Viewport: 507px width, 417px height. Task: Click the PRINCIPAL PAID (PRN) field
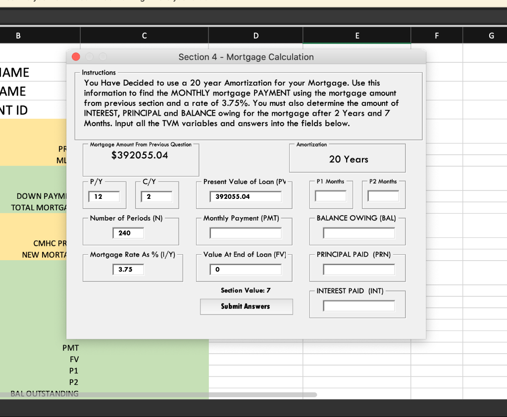pyautogui.click(x=359, y=270)
